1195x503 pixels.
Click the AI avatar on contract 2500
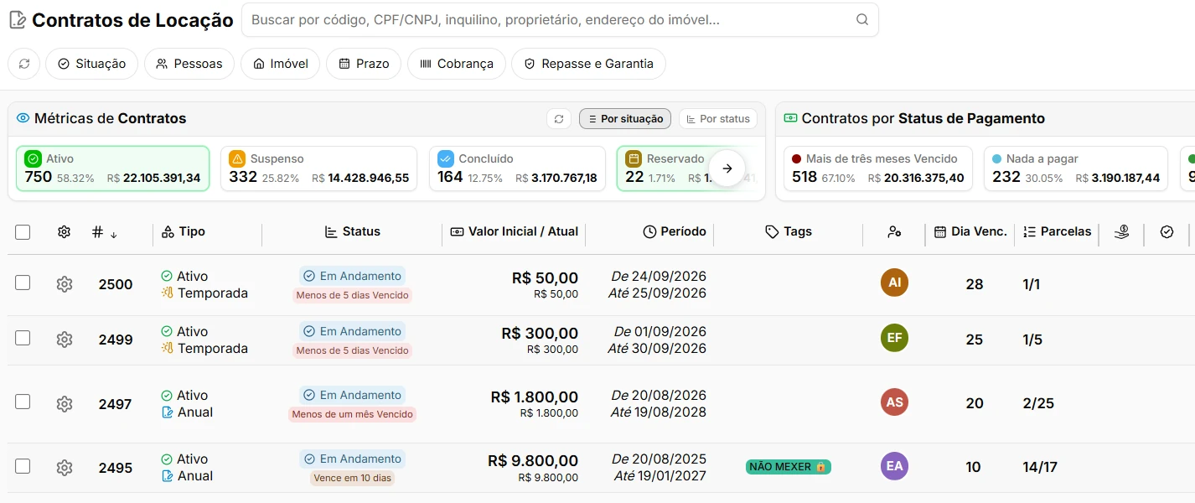(x=894, y=283)
